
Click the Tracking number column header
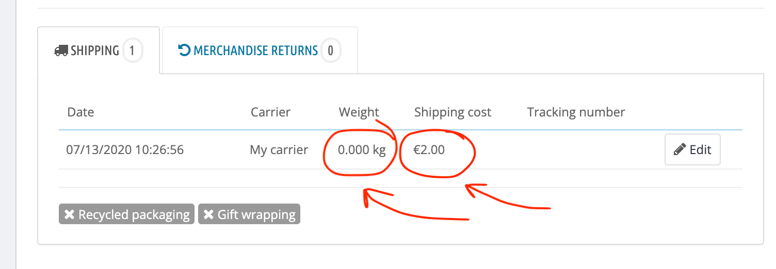point(576,112)
